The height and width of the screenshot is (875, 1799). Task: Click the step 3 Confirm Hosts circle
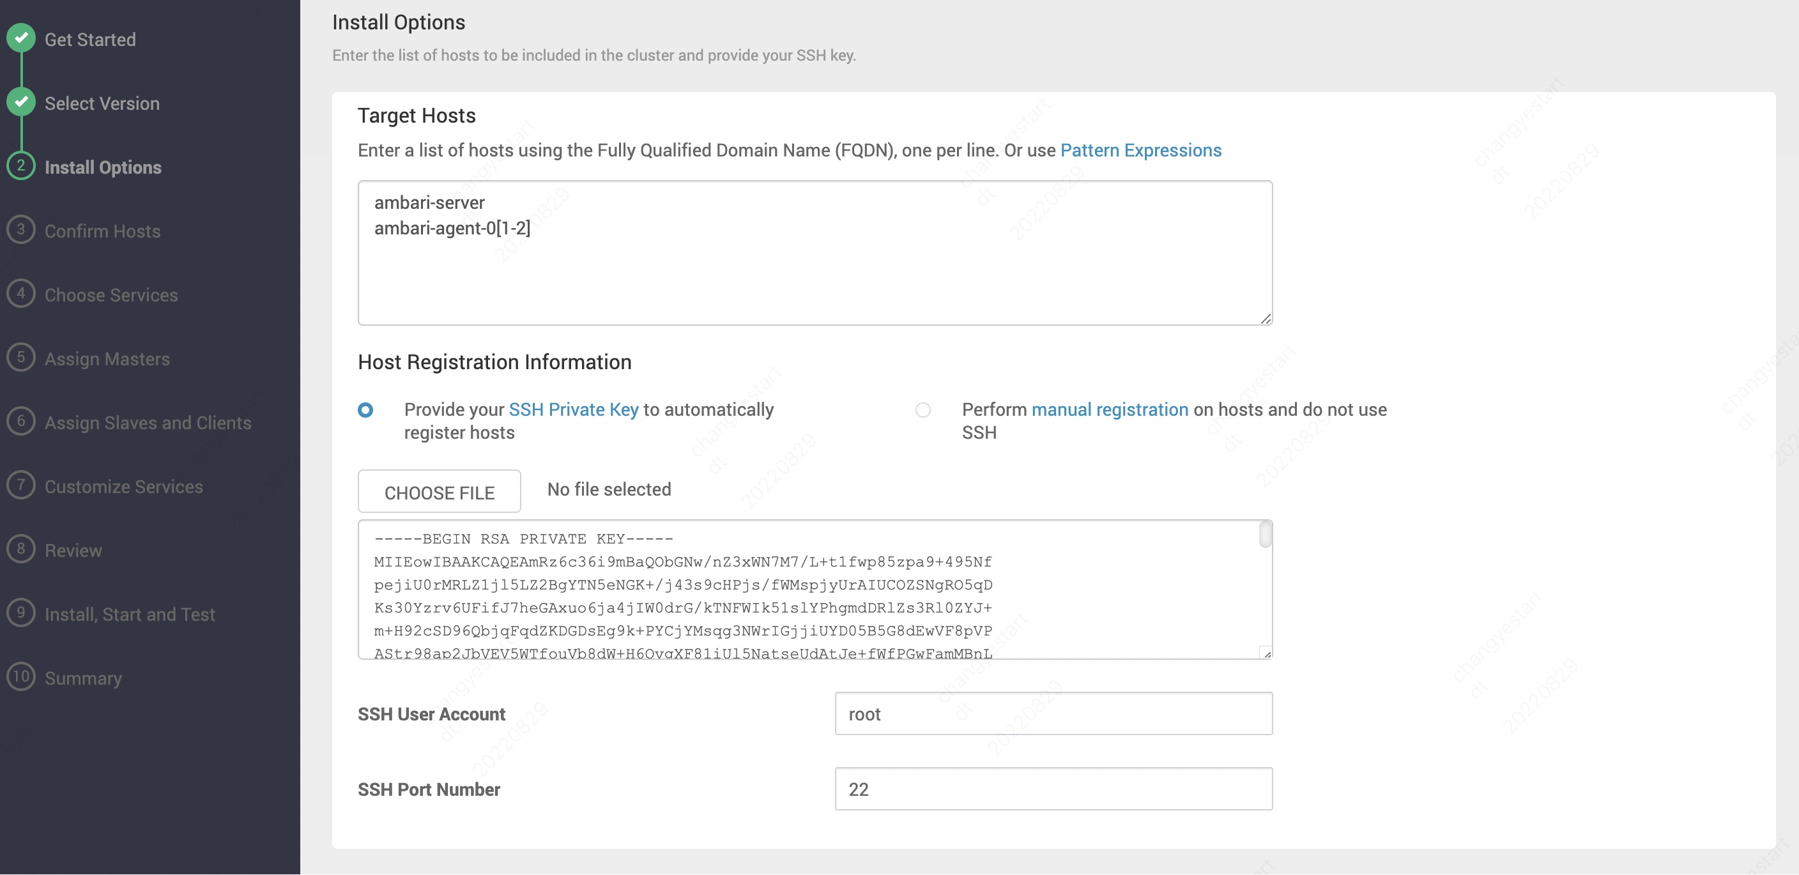point(21,230)
